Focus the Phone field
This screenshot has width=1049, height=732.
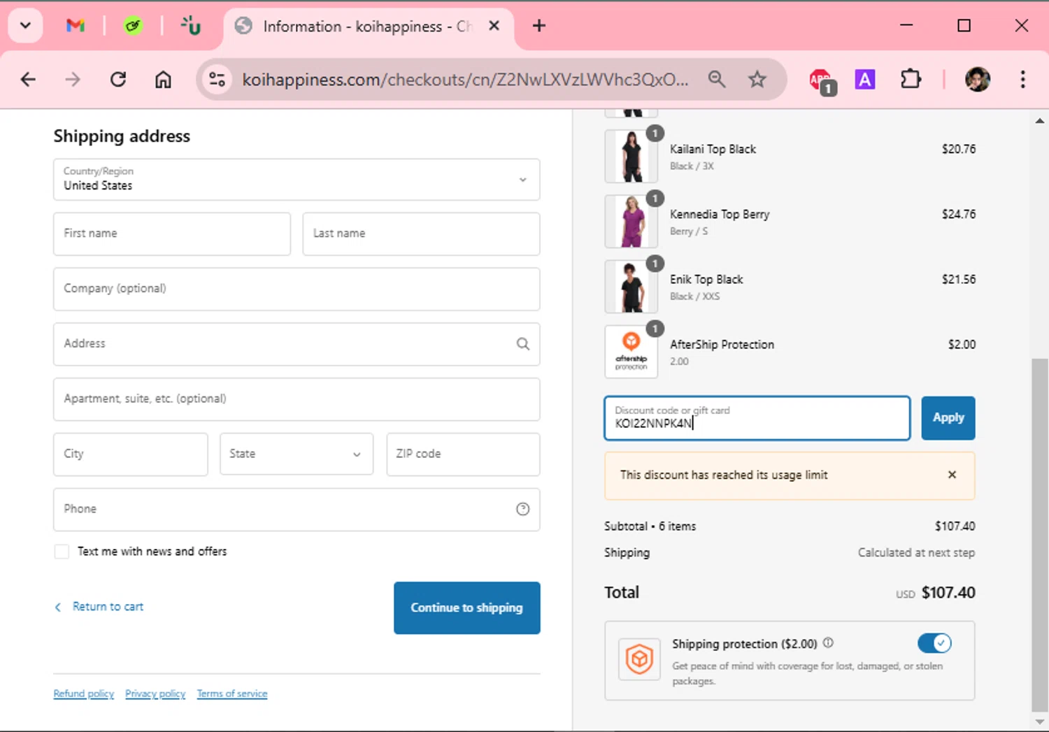(x=297, y=510)
